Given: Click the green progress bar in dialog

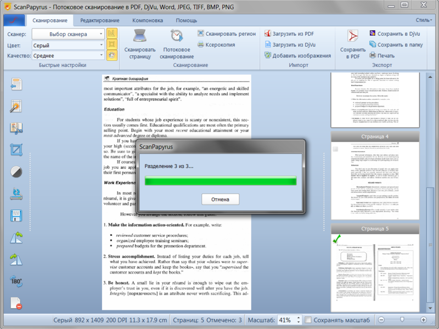Looking at the screenshot, I should pos(221,180).
